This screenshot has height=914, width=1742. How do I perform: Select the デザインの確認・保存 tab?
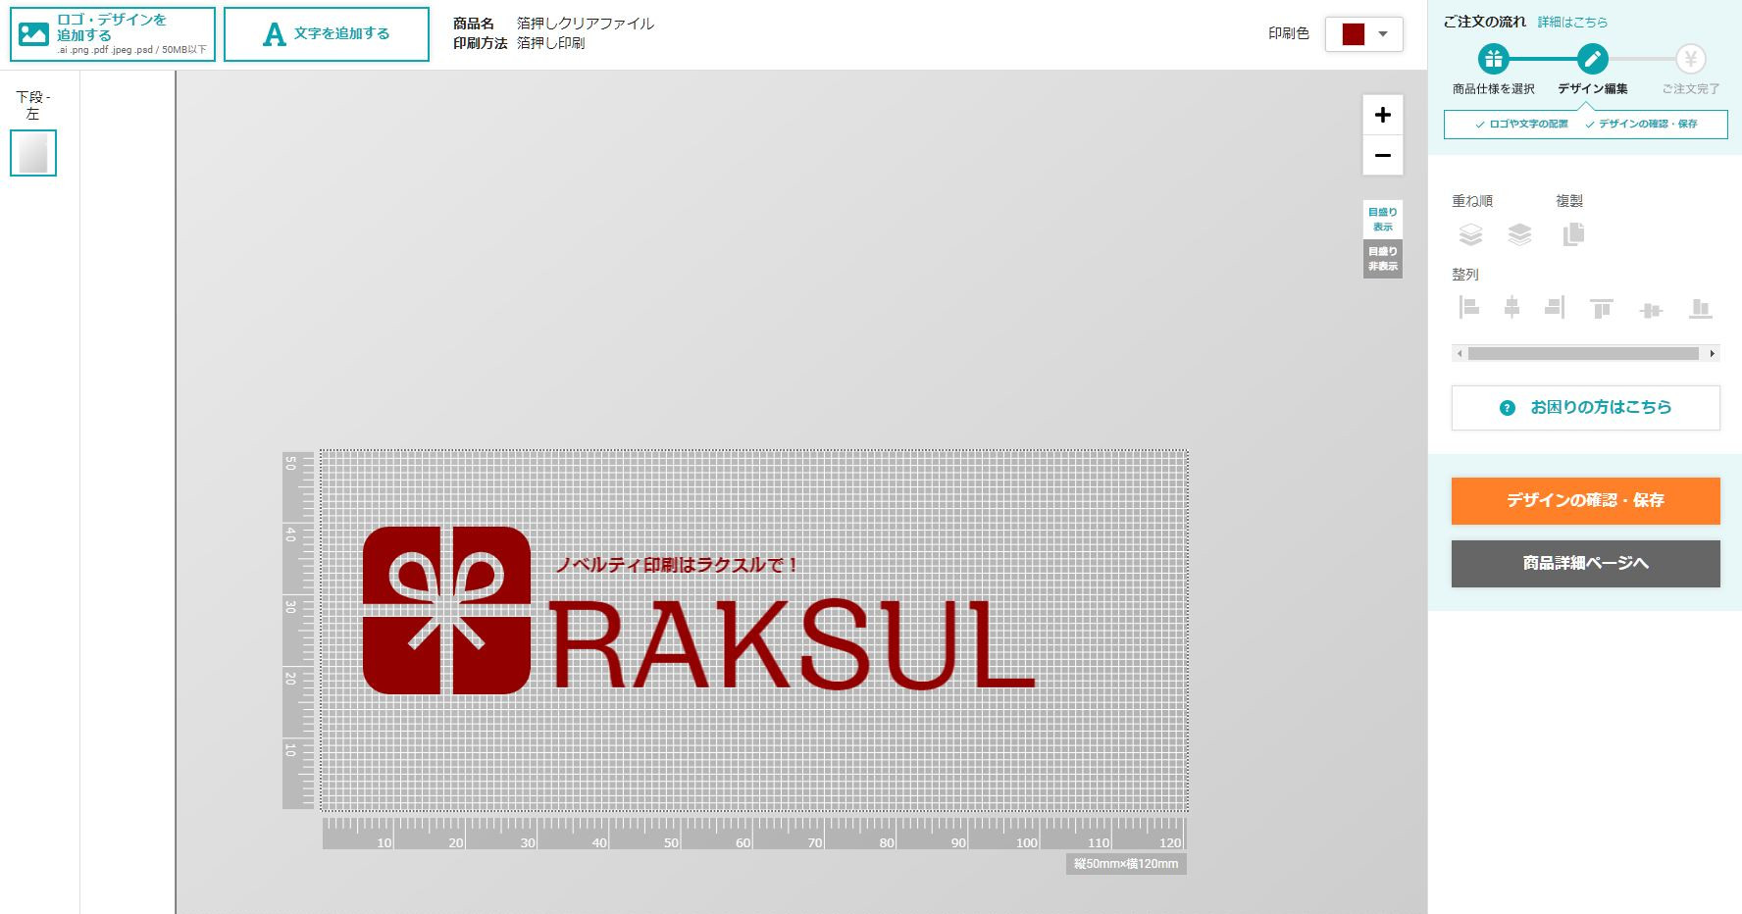1642,125
